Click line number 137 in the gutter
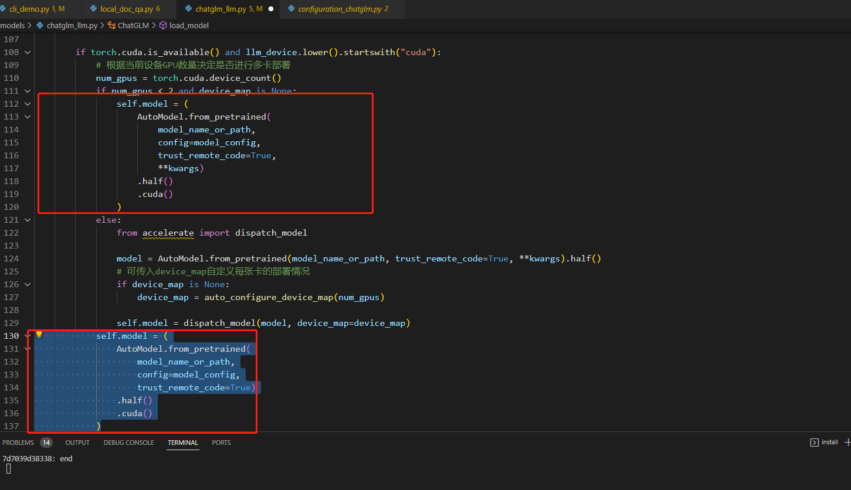 (11, 426)
